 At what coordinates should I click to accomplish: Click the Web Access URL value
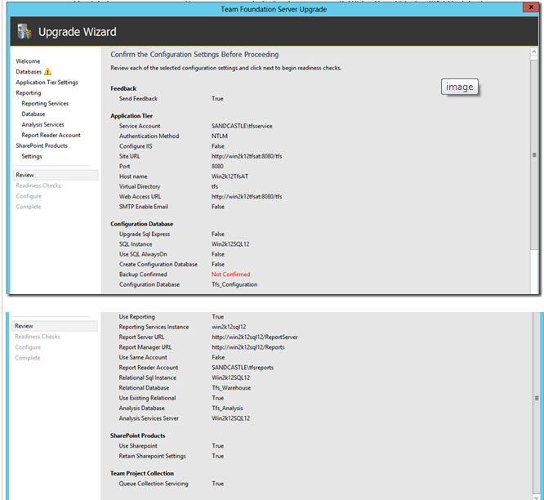tap(247, 197)
